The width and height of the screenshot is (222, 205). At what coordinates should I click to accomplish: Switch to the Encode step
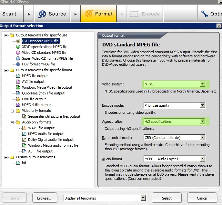(x=145, y=14)
